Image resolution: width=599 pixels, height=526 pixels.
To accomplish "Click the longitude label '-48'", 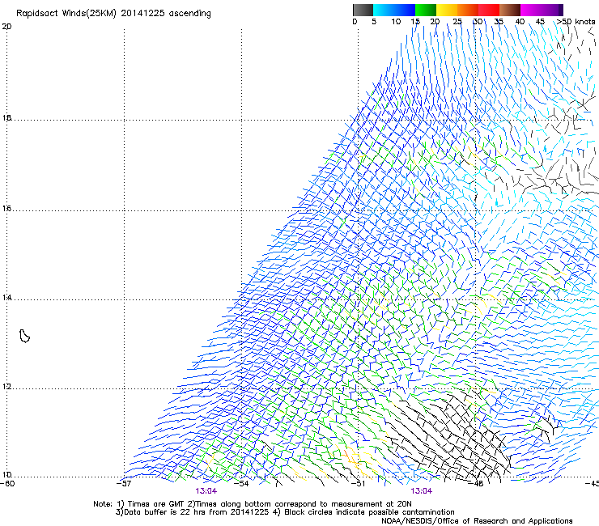I will (x=476, y=484).
